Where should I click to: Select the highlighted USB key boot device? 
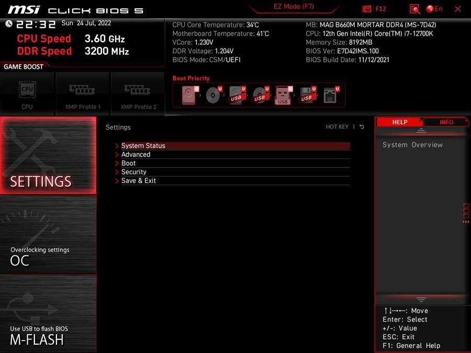pyautogui.click(x=283, y=96)
